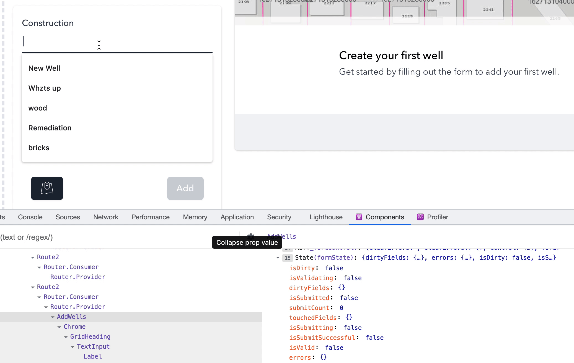This screenshot has height=363, width=574.
Task: Switch to the Performance tab
Action: pos(151,217)
